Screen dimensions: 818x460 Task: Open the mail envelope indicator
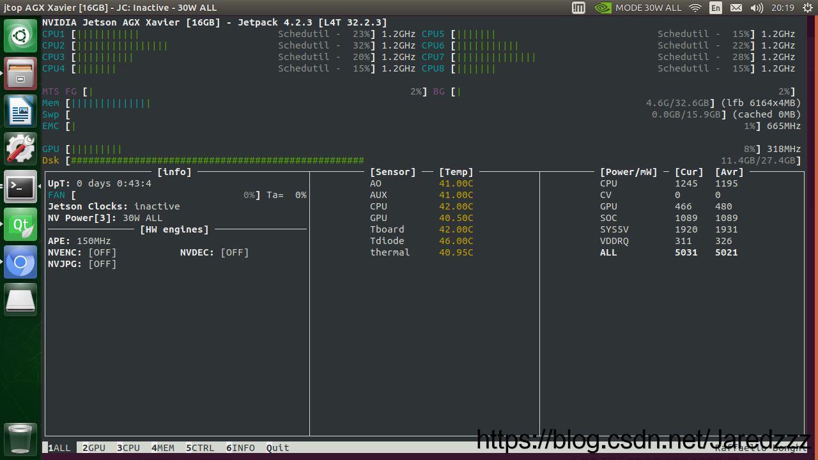(x=736, y=8)
